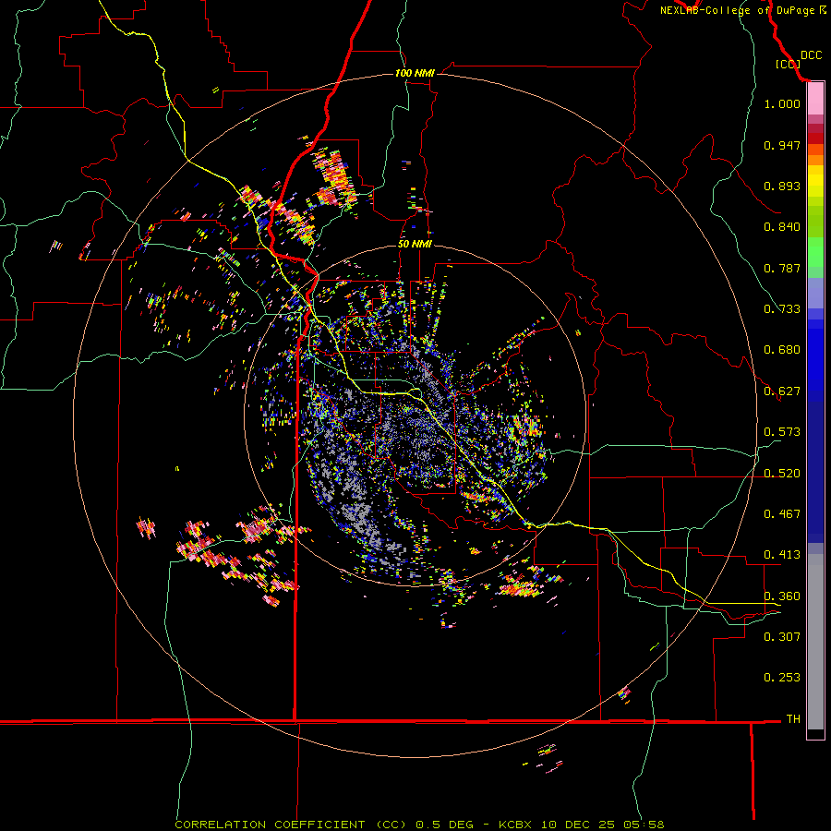Click the 0.733 scale value
The image size is (831, 831).
pyautogui.click(x=782, y=309)
